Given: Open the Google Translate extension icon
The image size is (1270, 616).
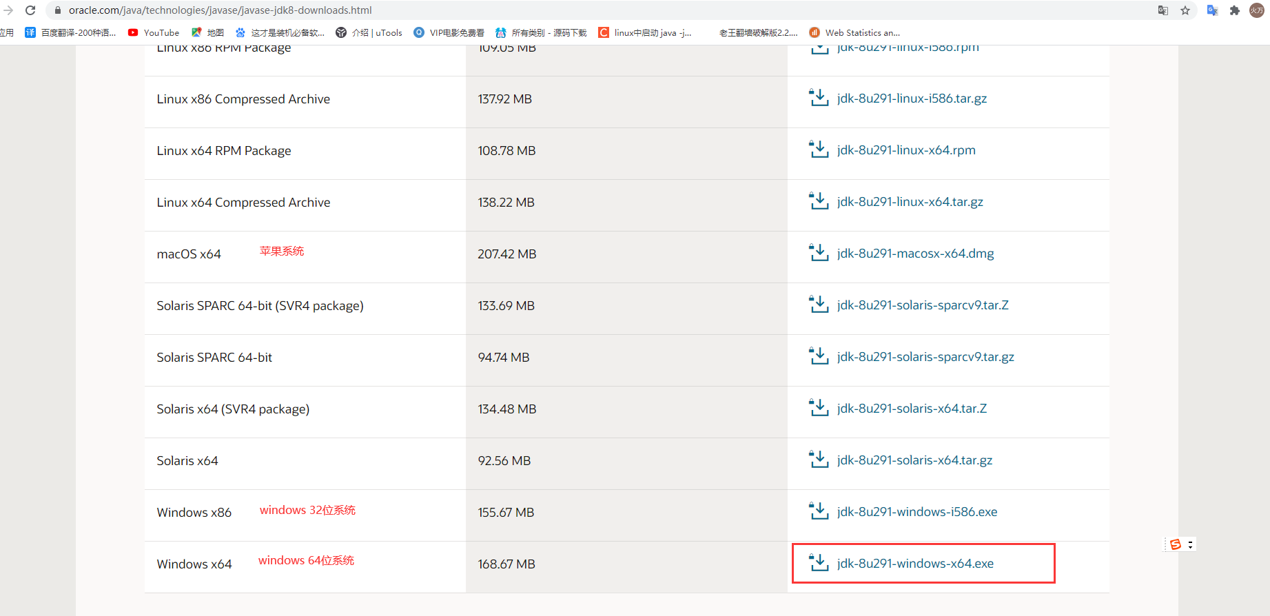Looking at the screenshot, I should (x=1213, y=10).
